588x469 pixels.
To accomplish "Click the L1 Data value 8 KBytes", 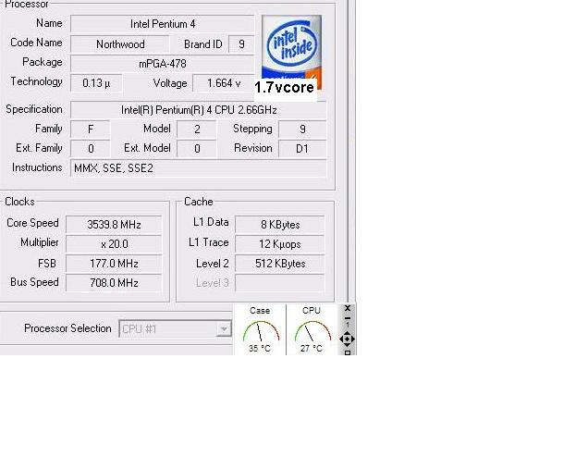I will [280, 225].
